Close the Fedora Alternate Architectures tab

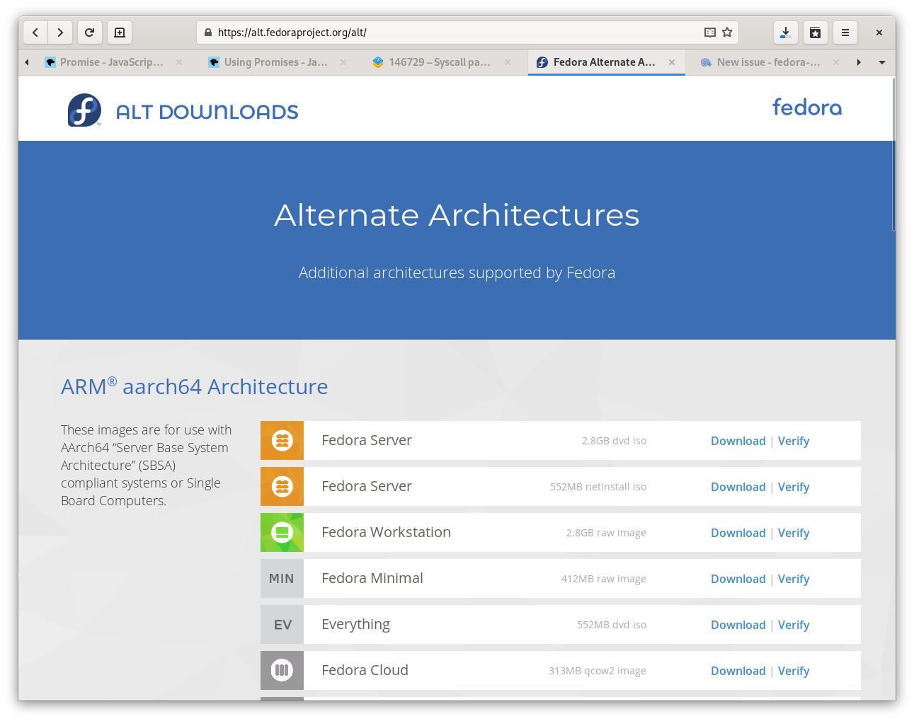[x=672, y=62]
